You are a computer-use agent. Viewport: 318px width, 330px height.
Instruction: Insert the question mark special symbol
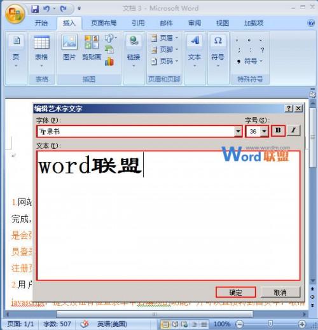(x=263, y=50)
